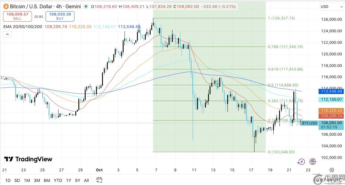The image size is (345, 185).
Task: Switch to the YTD time range
Action: 58,180
